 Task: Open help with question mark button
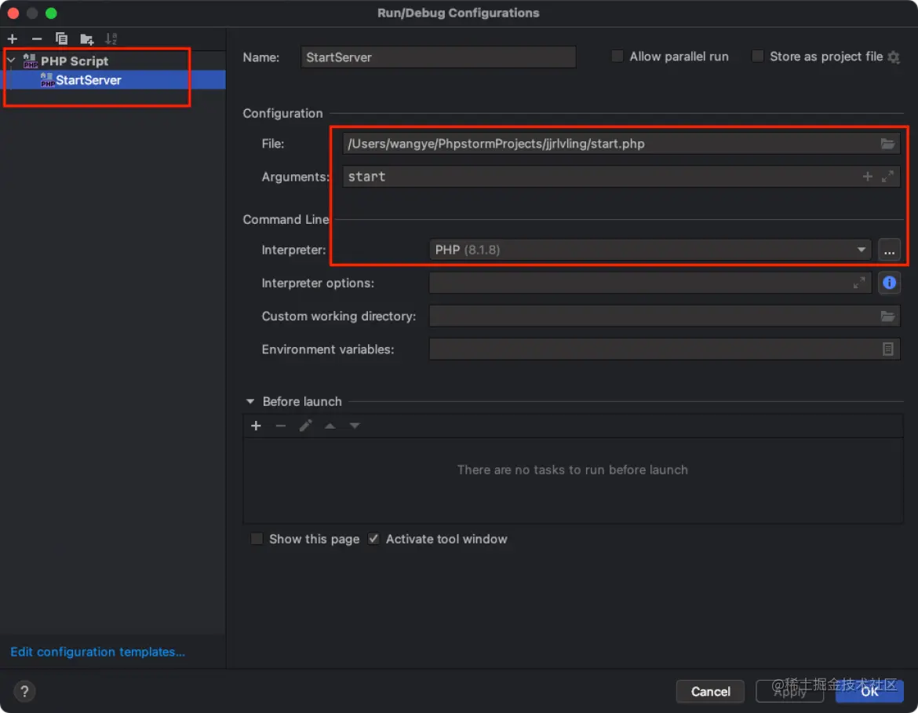point(24,691)
